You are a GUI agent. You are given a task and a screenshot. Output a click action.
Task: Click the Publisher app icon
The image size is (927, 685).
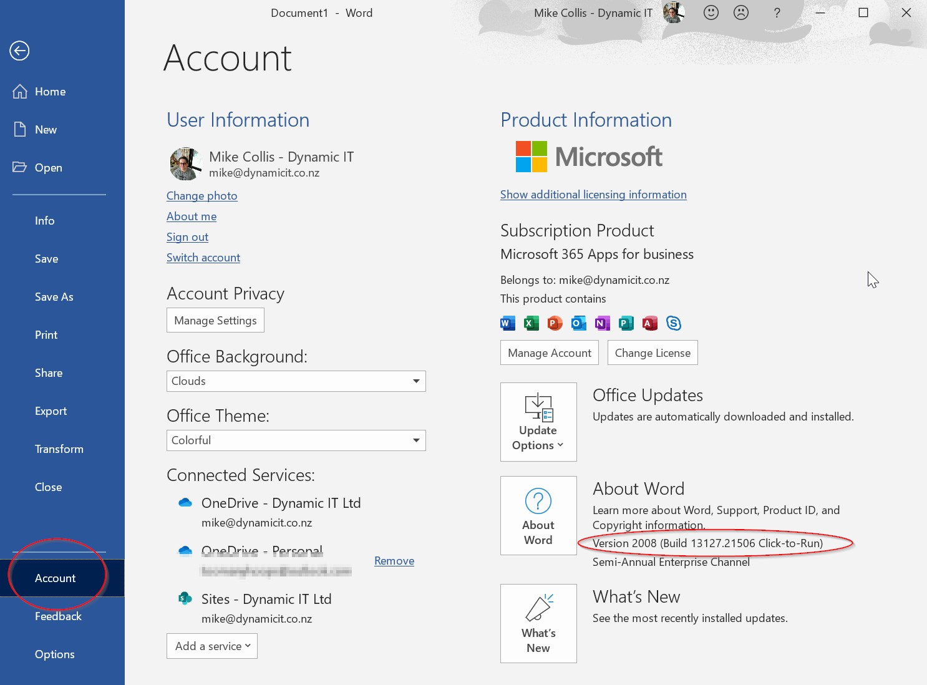[626, 323]
